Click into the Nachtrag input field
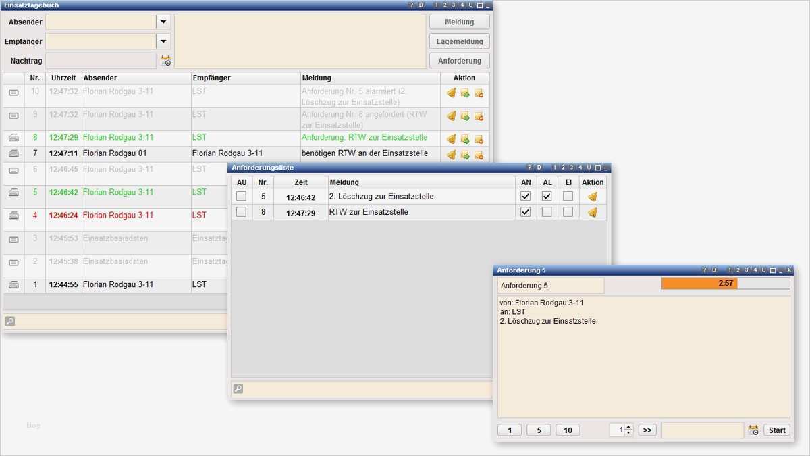Screen dimensions: 810x456 tap(101, 61)
